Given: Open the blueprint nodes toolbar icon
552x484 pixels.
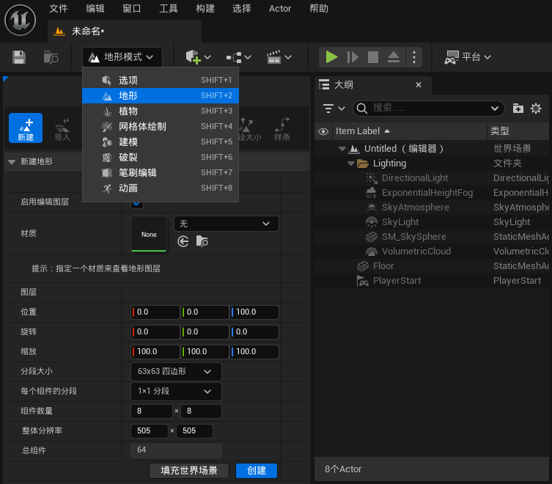Looking at the screenshot, I should 234,57.
